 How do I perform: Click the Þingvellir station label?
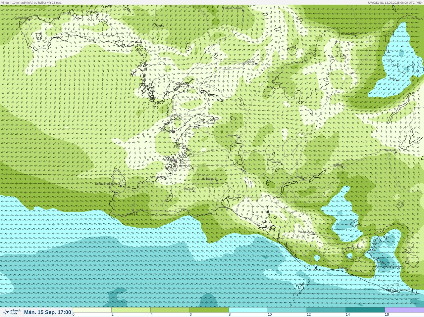(x=233, y=135)
